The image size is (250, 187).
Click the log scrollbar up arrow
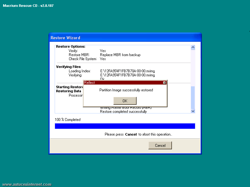(x=193, y=47)
